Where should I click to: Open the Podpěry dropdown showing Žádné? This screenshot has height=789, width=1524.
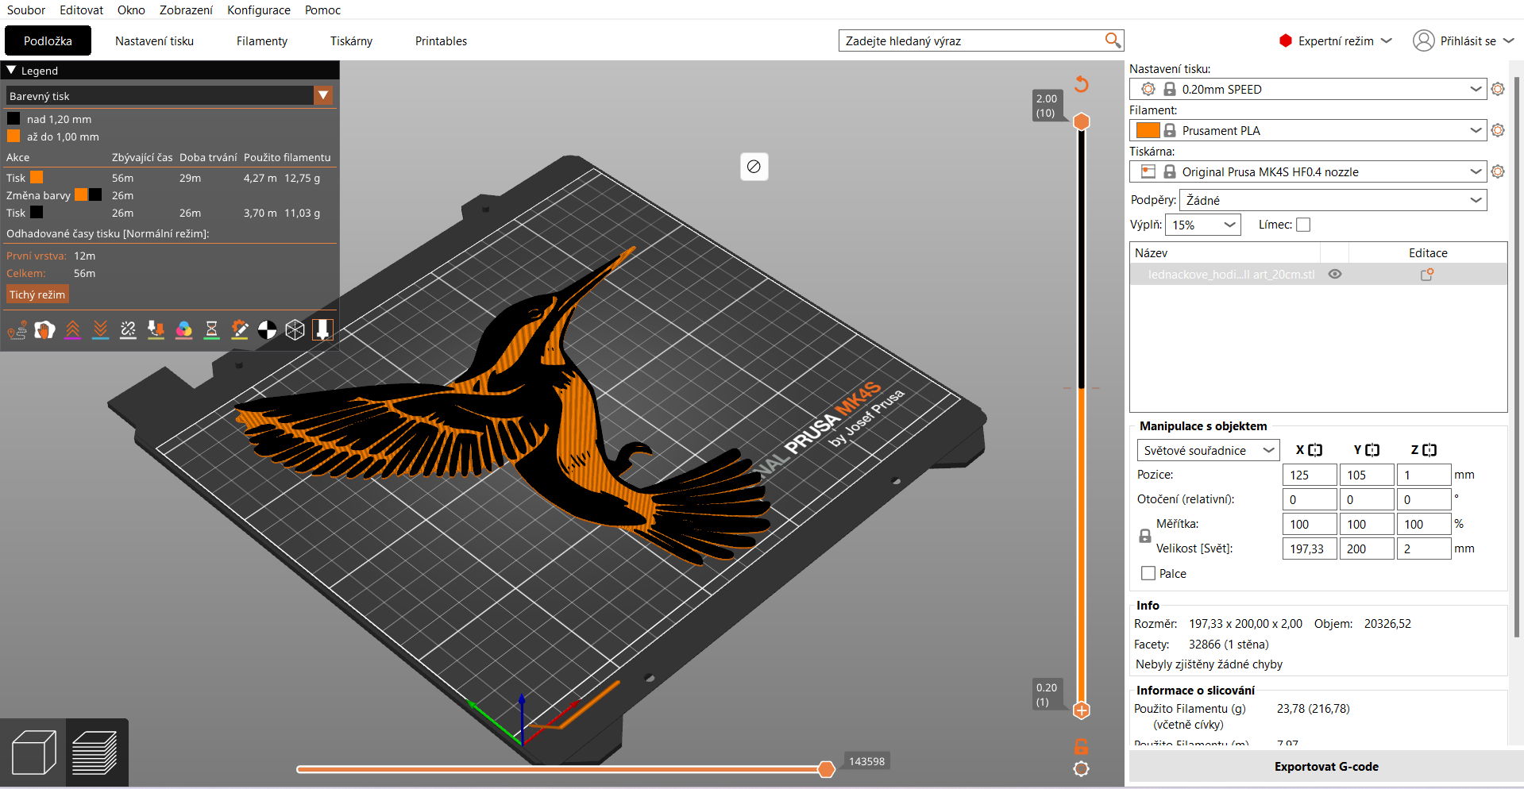(1333, 200)
